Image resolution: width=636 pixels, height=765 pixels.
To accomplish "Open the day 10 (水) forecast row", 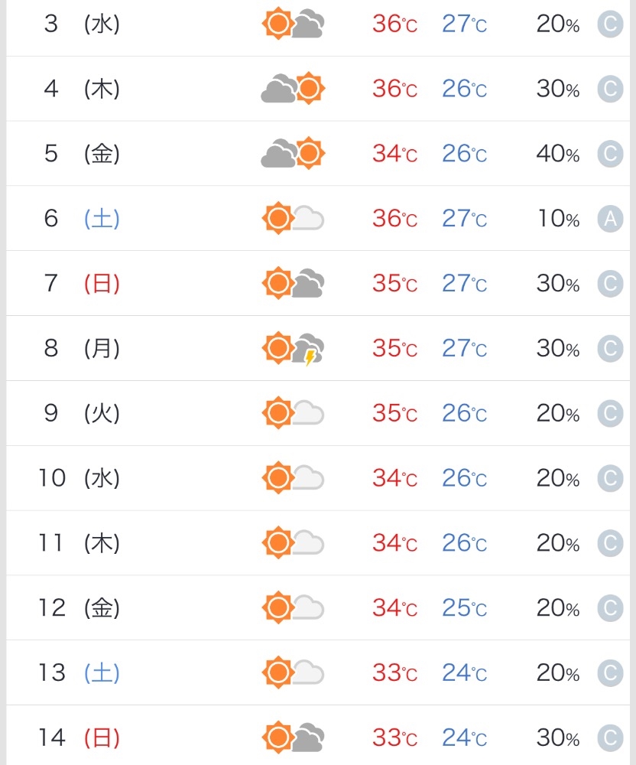I will click(x=318, y=477).
